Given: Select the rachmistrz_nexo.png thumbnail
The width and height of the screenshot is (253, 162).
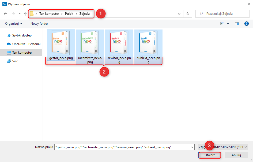Looking at the screenshot, I should [90, 43].
